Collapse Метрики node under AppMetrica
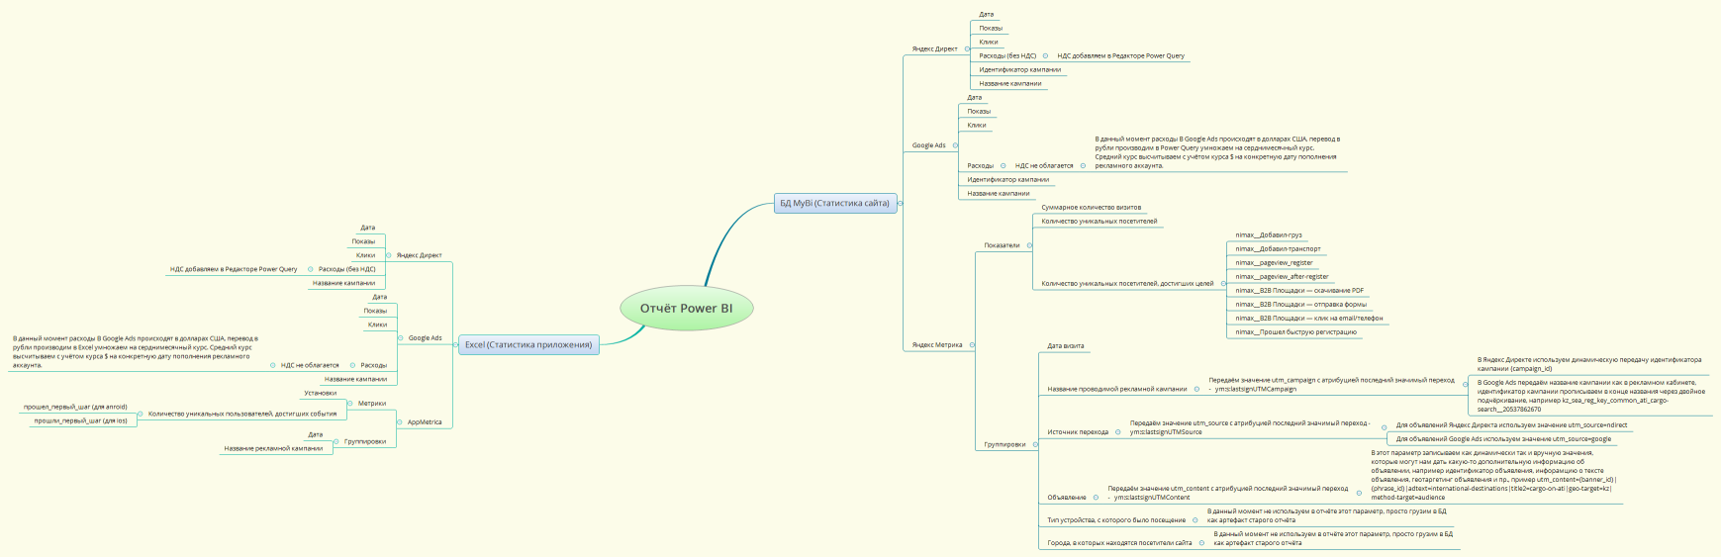This screenshot has width=1721, height=557. tap(349, 404)
